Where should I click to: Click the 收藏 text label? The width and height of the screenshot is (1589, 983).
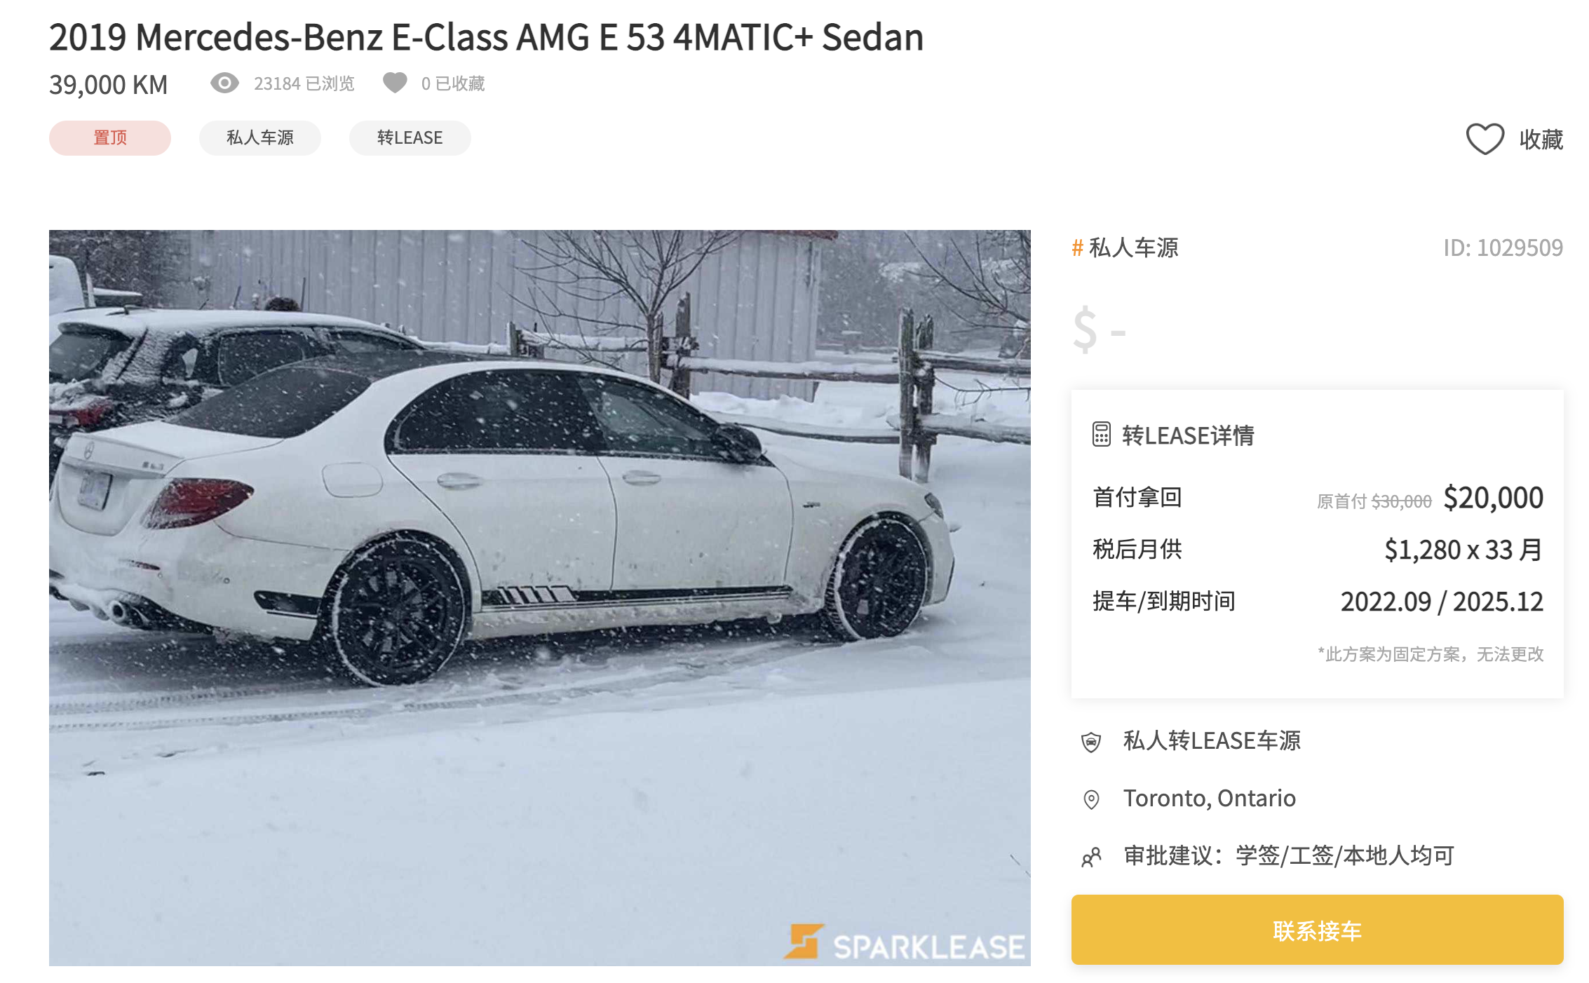(1541, 139)
